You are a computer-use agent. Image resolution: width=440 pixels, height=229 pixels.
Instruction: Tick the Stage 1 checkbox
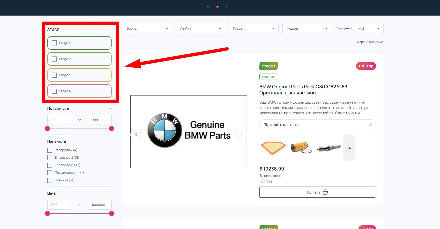(54, 43)
